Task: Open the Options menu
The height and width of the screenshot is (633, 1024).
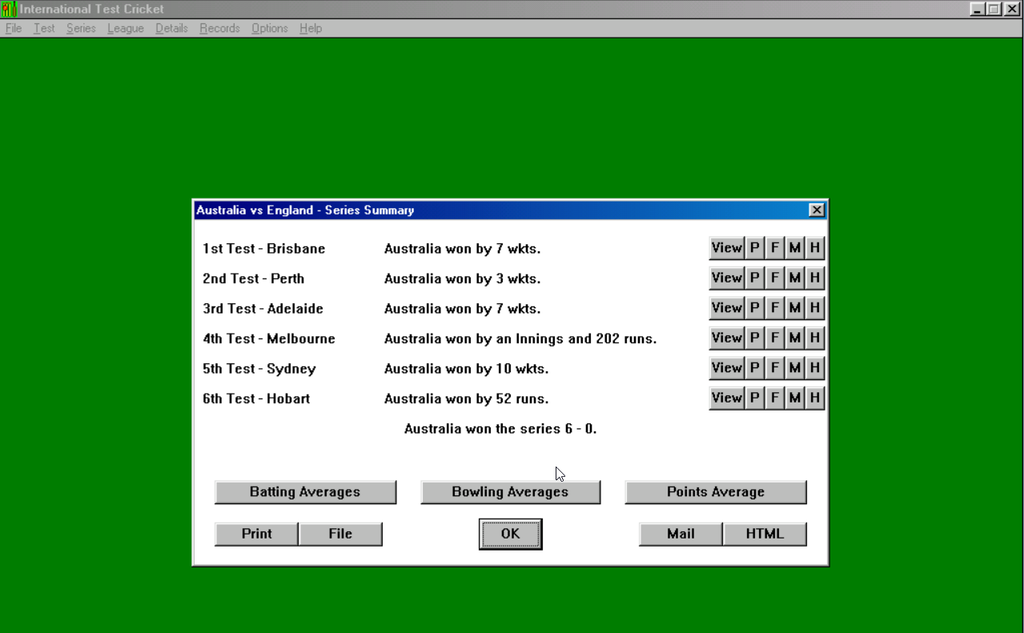Action: [x=270, y=28]
